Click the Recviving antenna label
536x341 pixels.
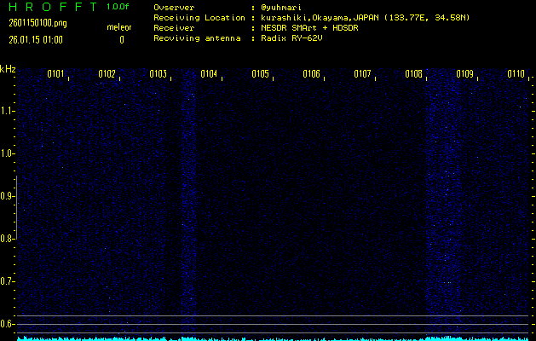click(x=197, y=38)
